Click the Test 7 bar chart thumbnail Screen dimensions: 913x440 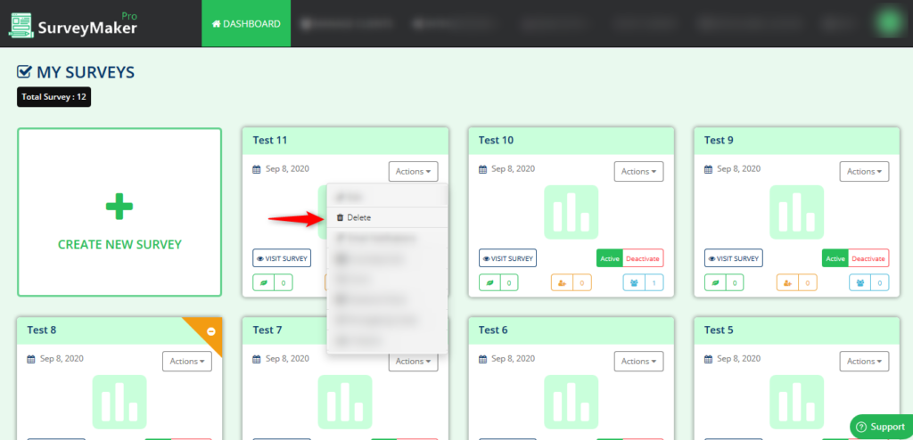(x=345, y=402)
